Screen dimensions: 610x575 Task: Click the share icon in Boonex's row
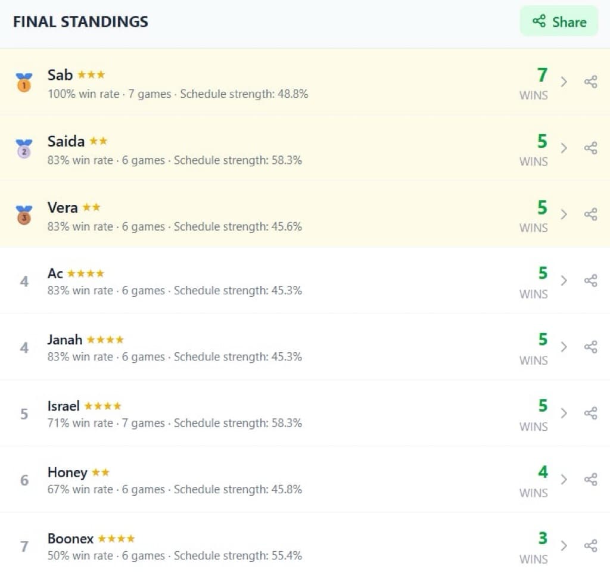click(590, 545)
